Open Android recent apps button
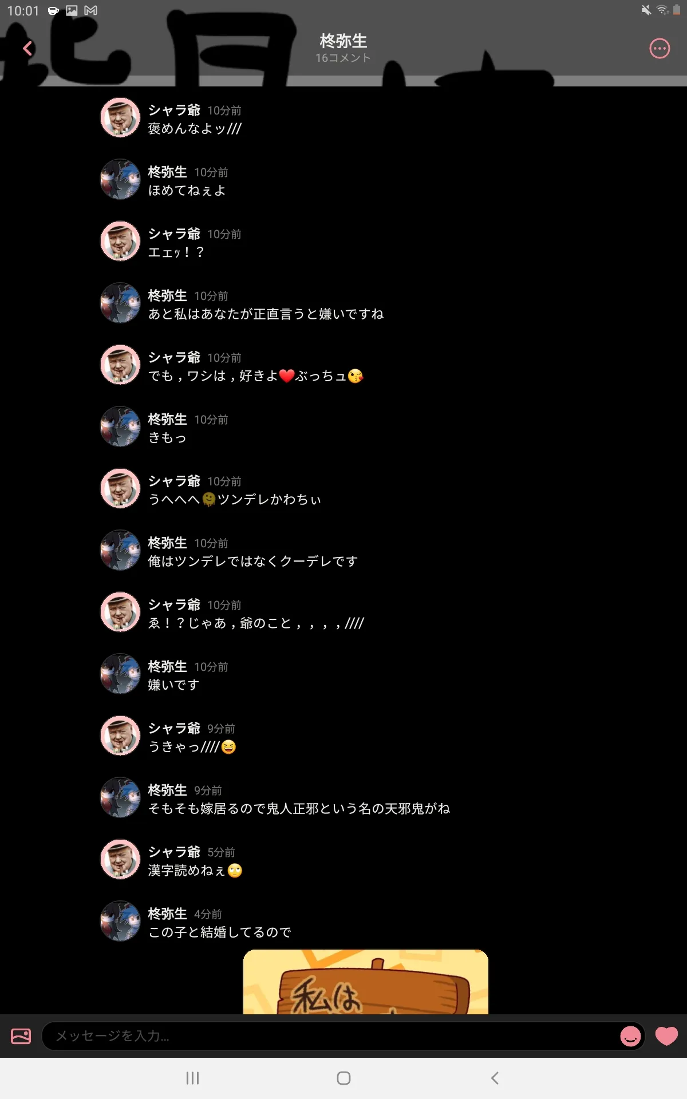This screenshot has width=687, height=1099. click(x=192, y=1078)
